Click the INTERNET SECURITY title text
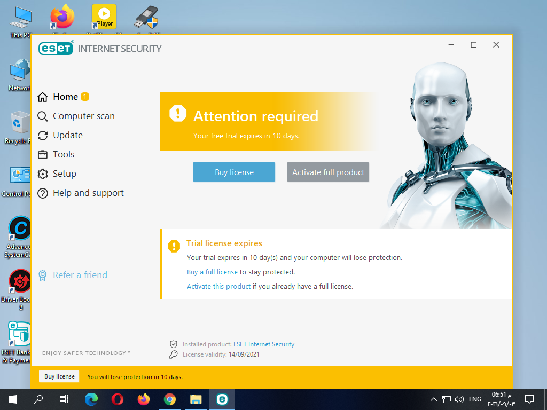Viewport: 547px width, 410px height. (x=120, y=49)
